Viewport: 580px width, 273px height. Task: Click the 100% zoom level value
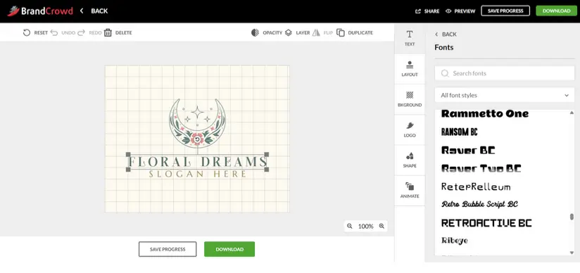pyautogui.click(x=365, y=226)
